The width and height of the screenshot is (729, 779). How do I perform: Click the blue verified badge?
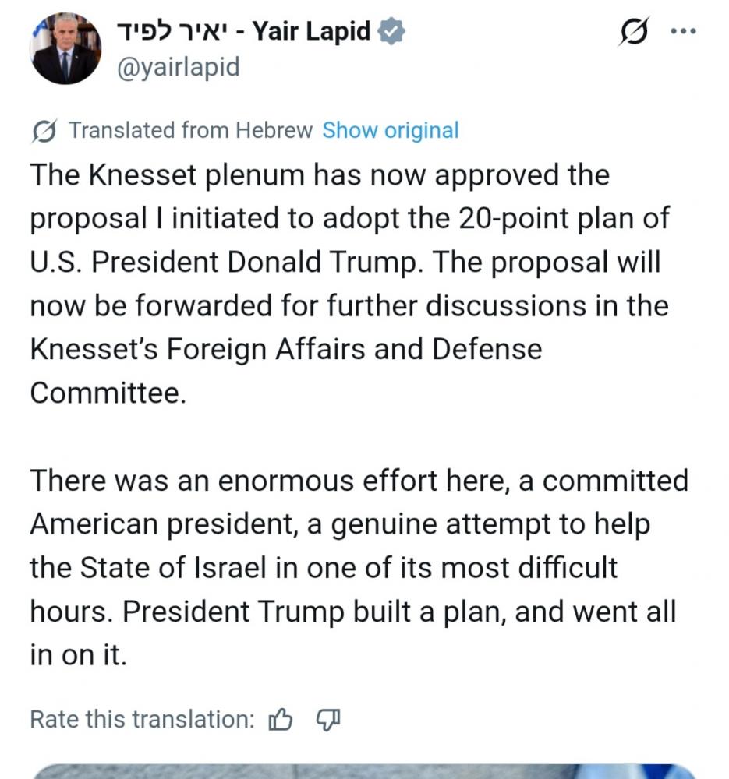[391, 32]
